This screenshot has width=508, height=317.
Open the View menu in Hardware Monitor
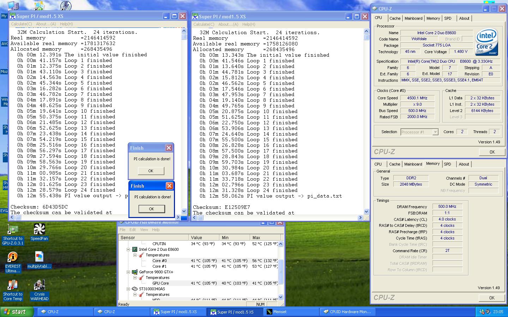pos(144,230)
